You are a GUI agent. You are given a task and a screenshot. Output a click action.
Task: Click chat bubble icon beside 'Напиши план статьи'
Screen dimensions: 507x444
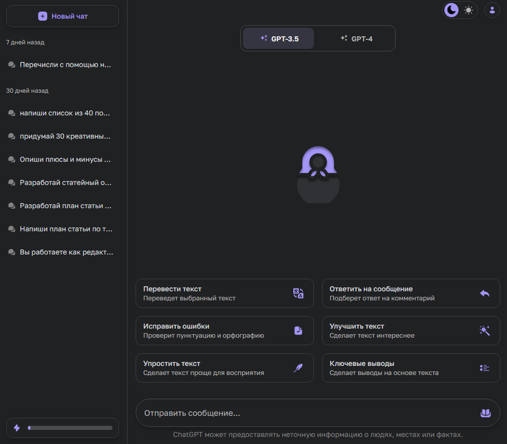tap(12, 229)
